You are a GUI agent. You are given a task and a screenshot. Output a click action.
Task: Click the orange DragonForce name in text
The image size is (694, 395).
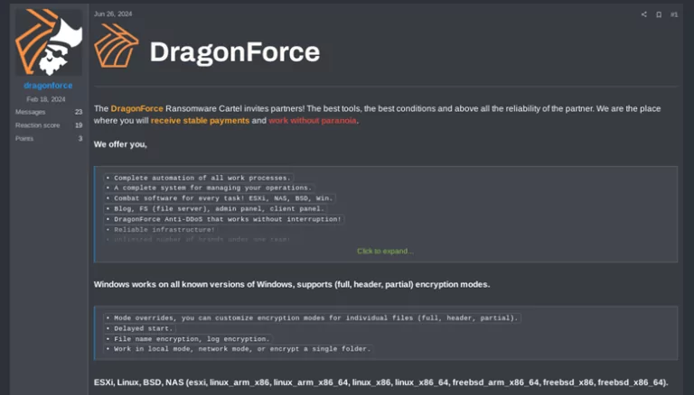point(137,108)
